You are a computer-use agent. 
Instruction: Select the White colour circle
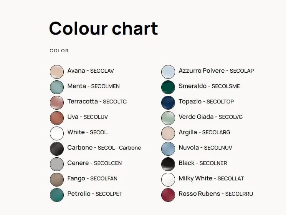pyautogui.click(x=56, y=133)
